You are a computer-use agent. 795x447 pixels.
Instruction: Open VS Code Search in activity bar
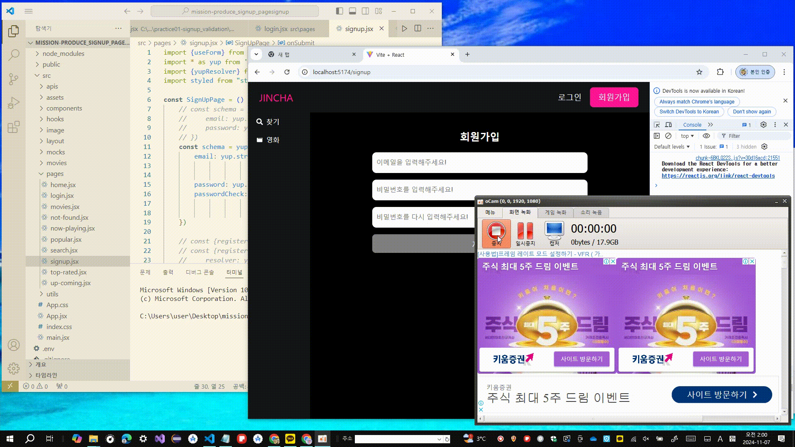[x=14, y=55]
